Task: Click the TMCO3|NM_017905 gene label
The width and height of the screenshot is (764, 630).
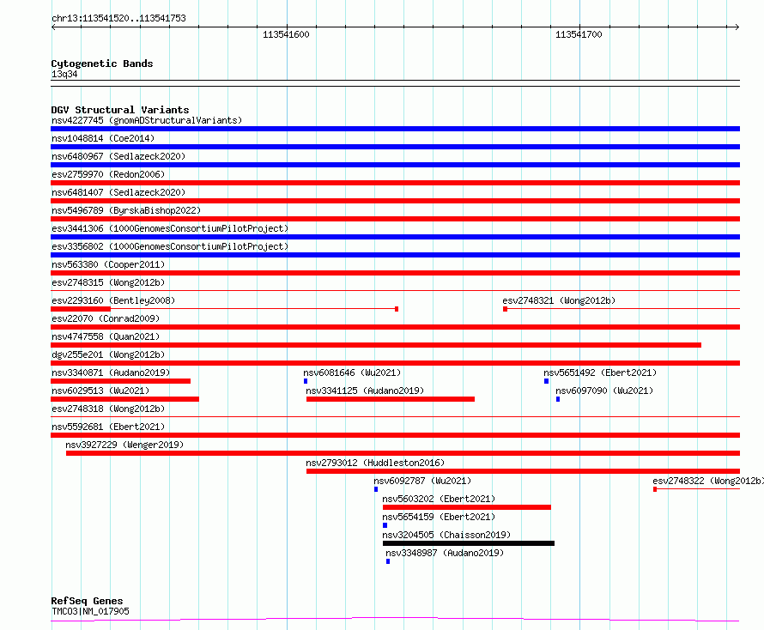Action: click(x=90, y=611)
